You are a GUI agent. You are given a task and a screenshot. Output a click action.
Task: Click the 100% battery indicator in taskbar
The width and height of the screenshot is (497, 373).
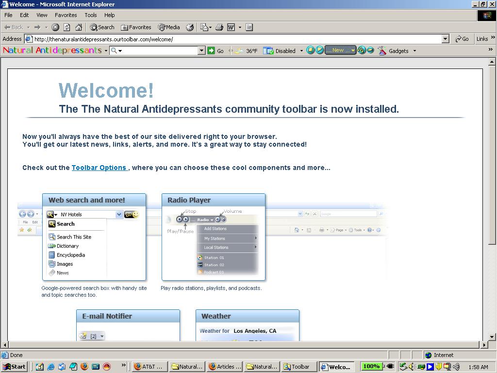[x=371, y=366]
